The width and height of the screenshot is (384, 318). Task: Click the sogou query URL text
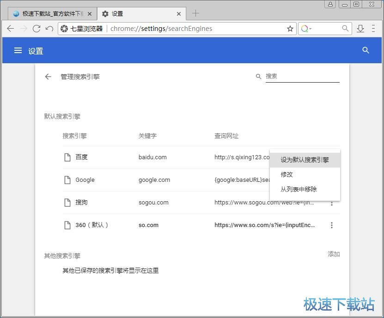point(264,203)
